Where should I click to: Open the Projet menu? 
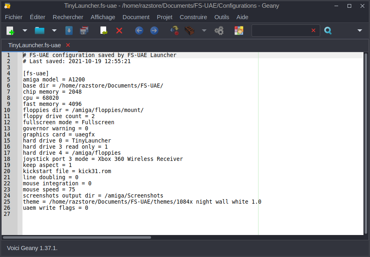click(x=165, y=17)
